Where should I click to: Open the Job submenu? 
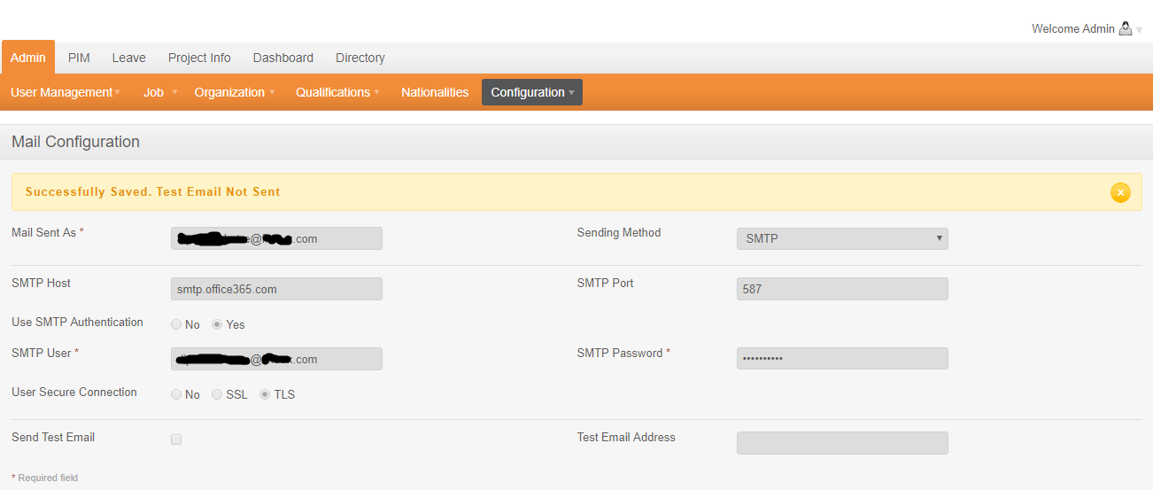[159, 92]
